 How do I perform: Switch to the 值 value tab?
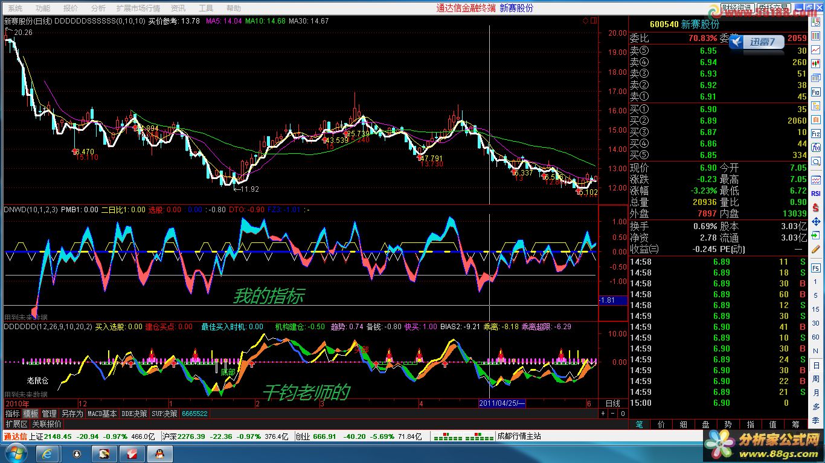coord(773,424)
